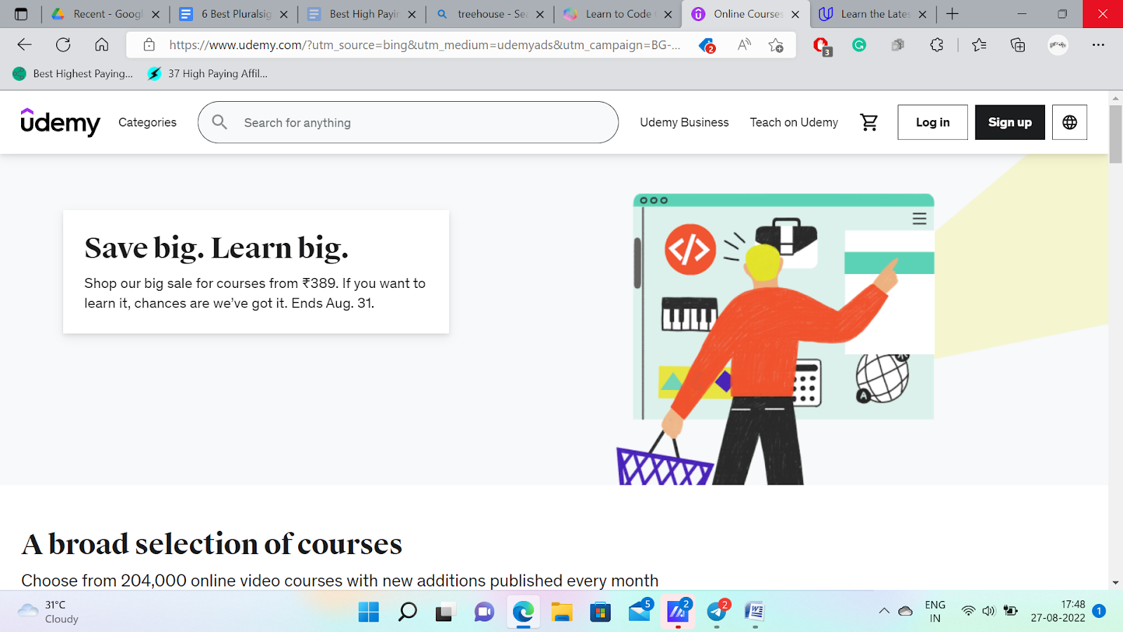
Task: Click the browser address bar URL
Action: click(425, 45)
